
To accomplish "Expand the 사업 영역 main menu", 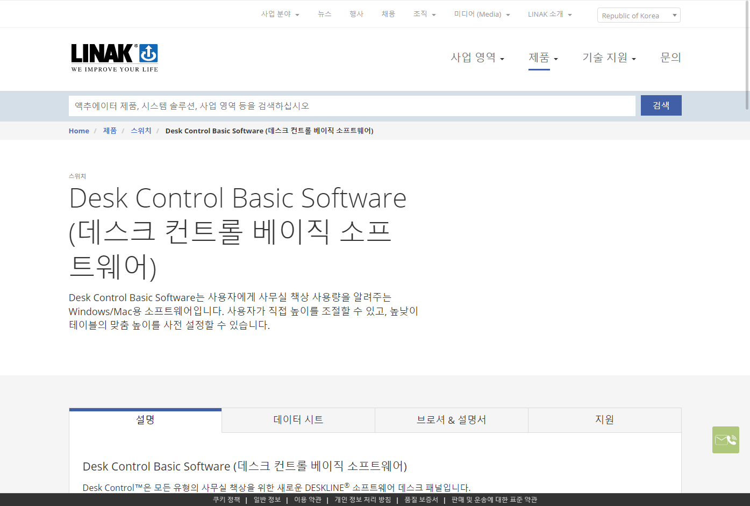I will coord(477,58).
